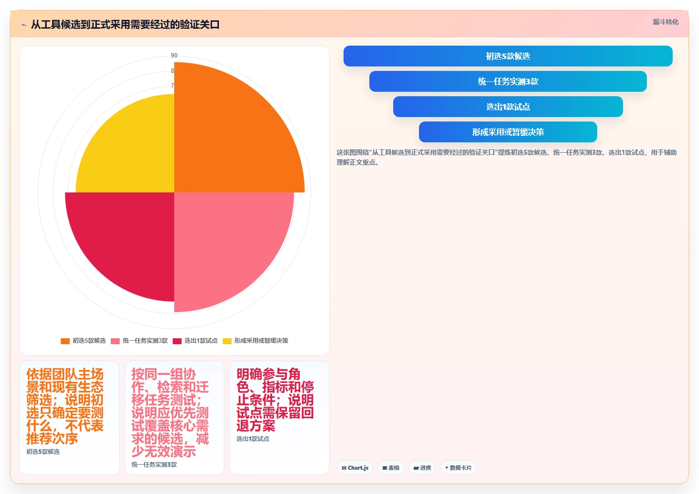This screenshot has width=699, height=494.
Task: Click the description paragraph starting 这张图围绕
Action: click(506, 157)
